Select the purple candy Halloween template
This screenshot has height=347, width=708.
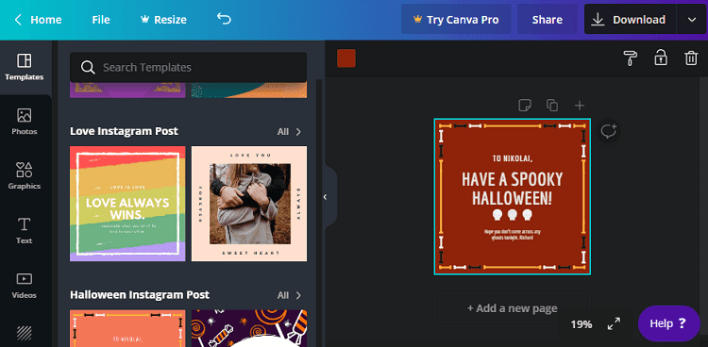pos(249,328)
